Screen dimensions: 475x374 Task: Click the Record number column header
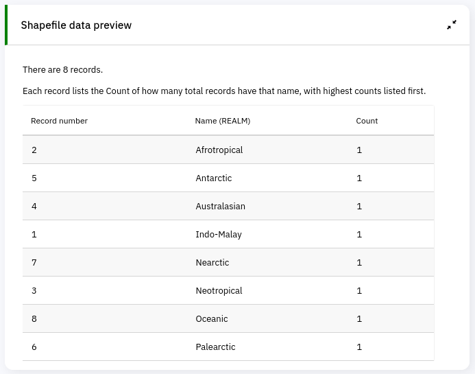point(59,121)
